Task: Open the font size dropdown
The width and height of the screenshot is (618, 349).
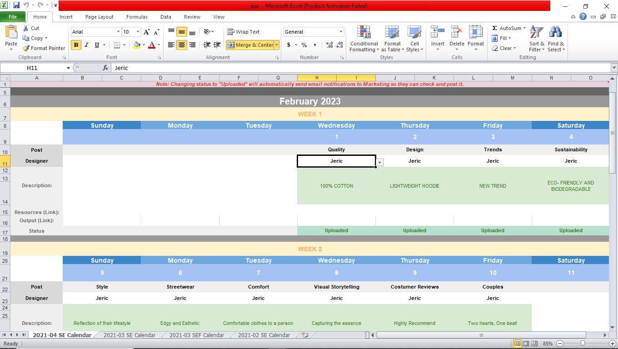Action: (x=138, y=32)
